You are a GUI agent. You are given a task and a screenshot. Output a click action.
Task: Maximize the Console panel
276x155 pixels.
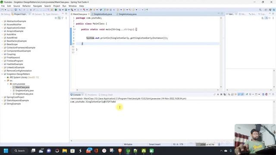273,95
